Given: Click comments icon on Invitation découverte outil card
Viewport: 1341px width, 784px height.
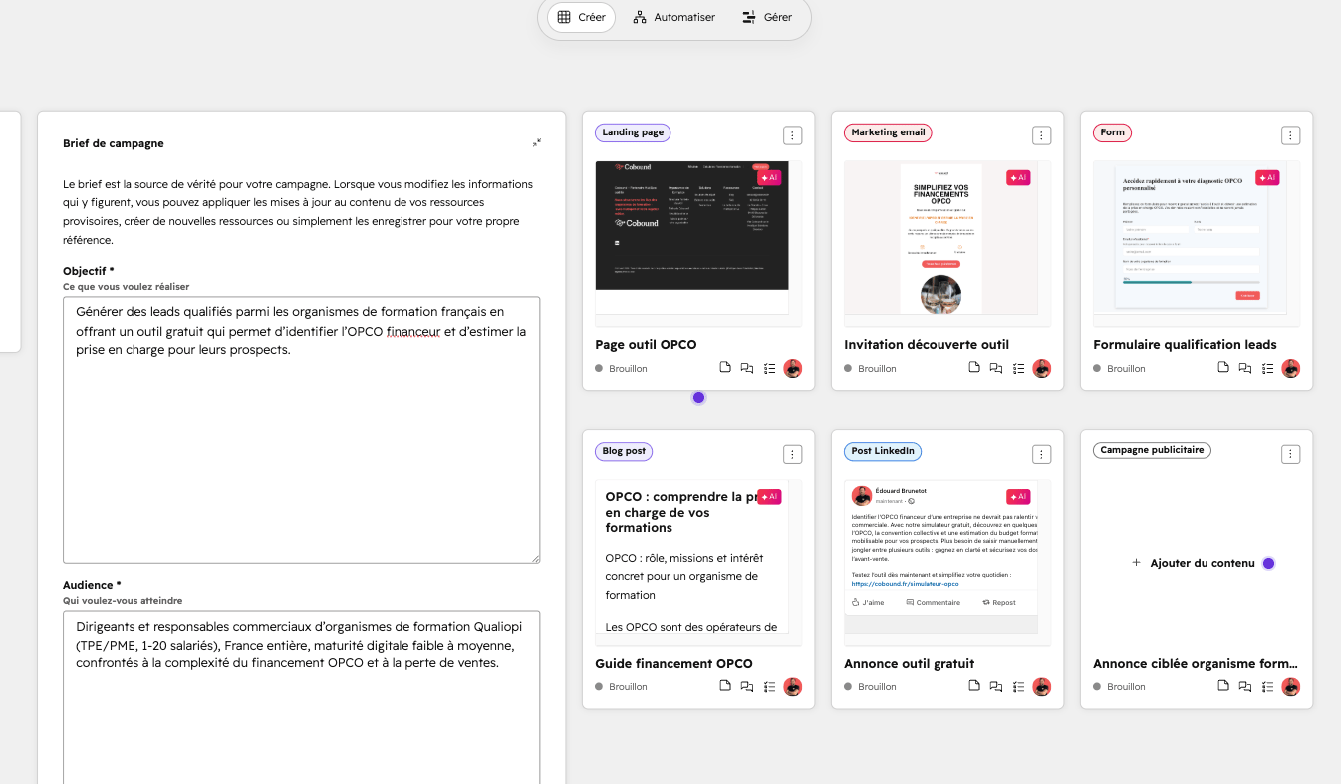Looking at the screenshot, I should 995,368.
